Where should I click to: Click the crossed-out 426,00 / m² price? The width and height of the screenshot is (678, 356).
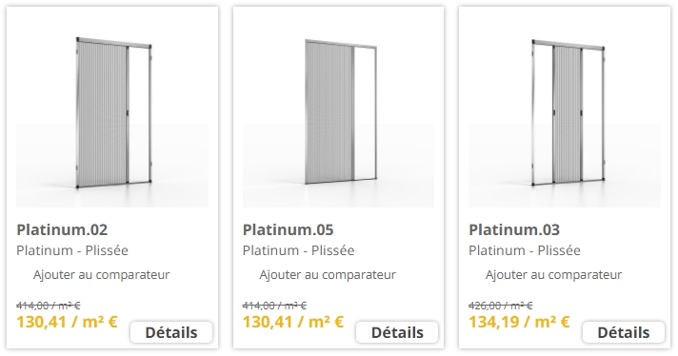pyautogui.click(x=501, y=306)
